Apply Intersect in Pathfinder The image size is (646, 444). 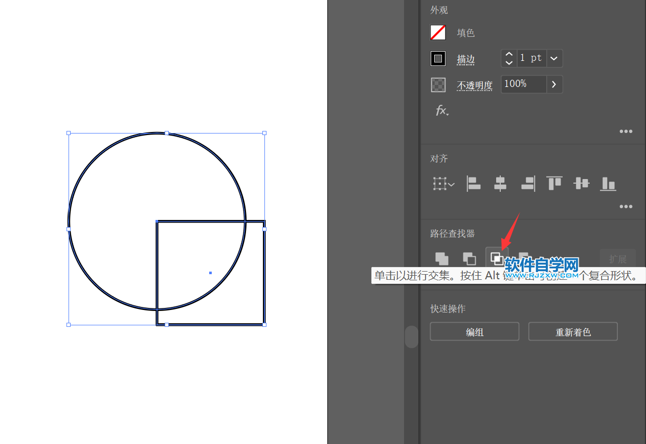click(x=496, y=258)
